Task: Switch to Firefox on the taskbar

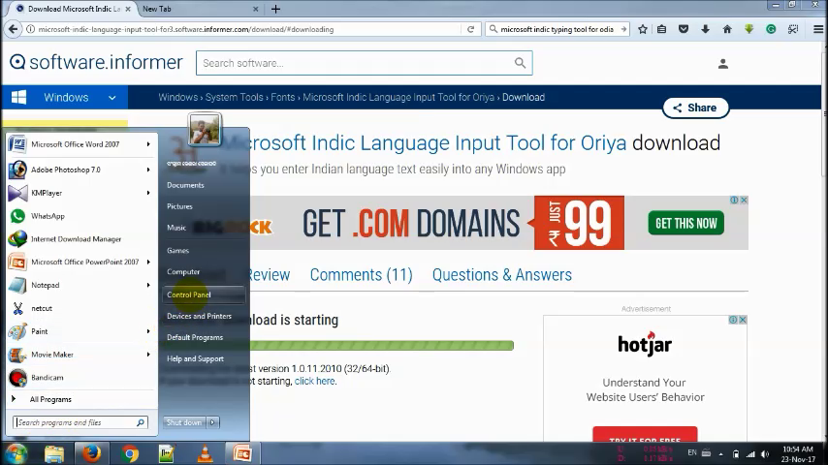Action: (92, 453)
